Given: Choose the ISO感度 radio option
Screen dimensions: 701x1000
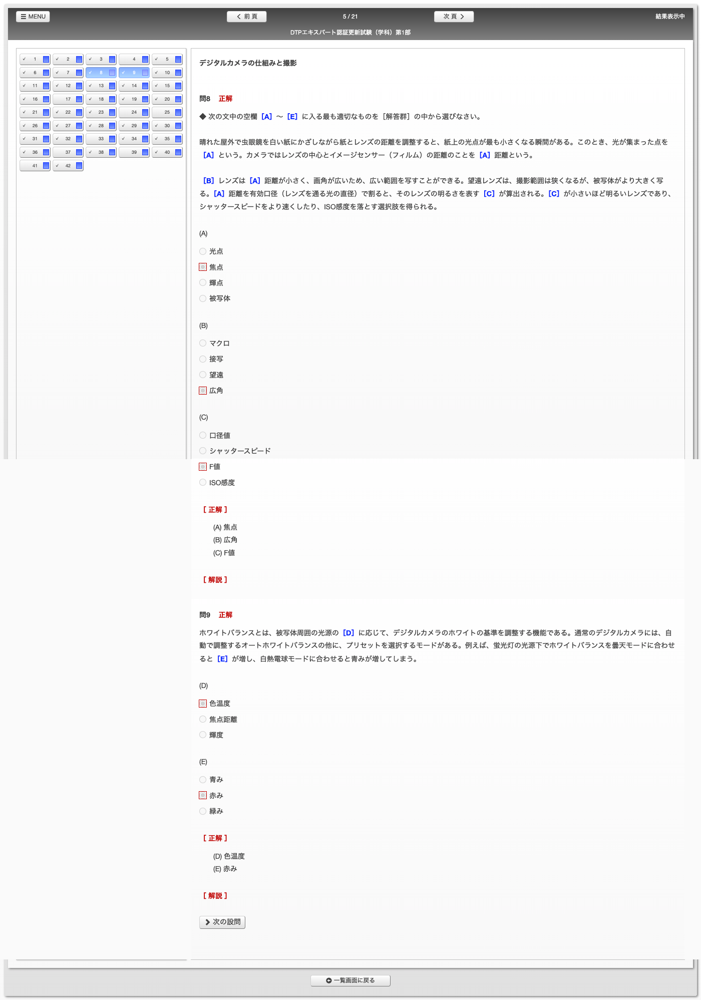Looking at the screenshot, I should pyautogui.click(x=203, y=482).
